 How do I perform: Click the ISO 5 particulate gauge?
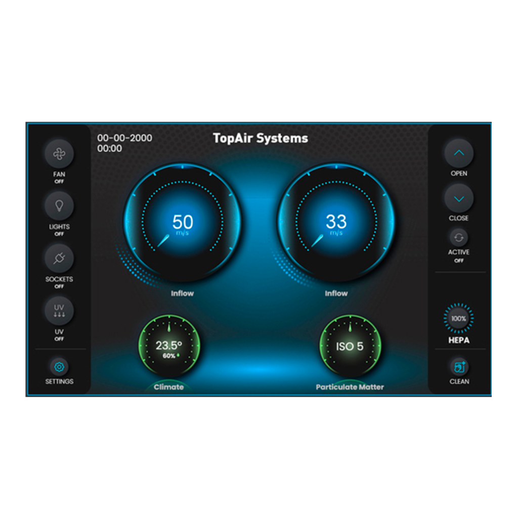point(350,347)
